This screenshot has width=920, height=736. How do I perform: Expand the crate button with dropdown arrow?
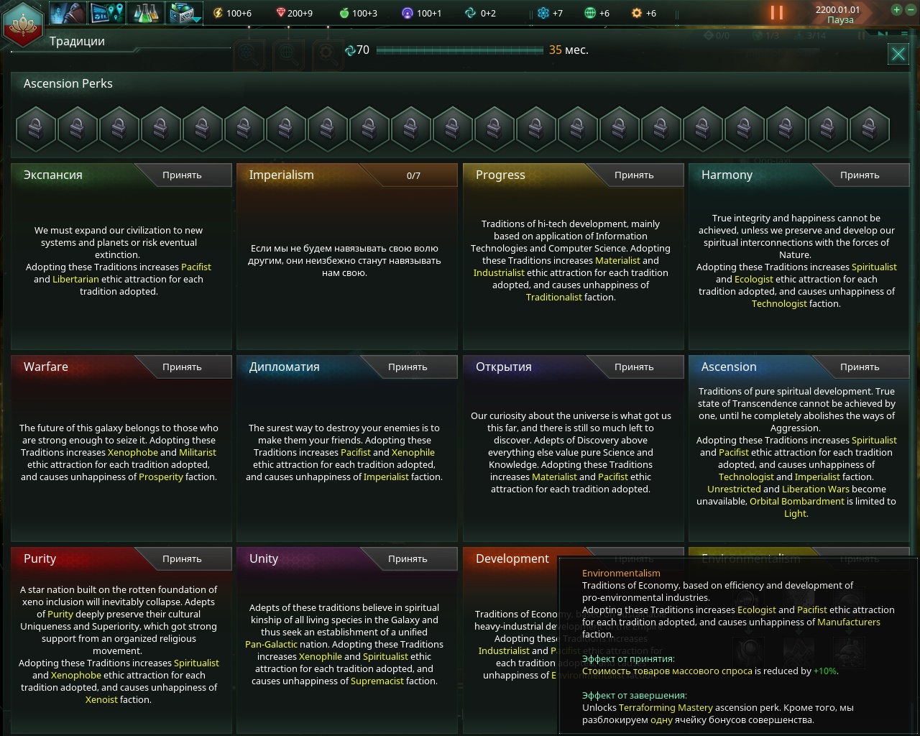(x=185, y=13)
